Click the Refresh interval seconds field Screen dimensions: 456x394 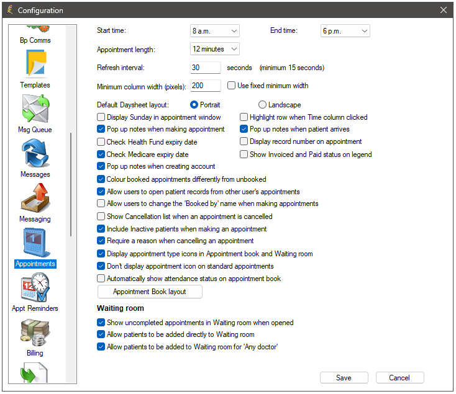pyautogui.click(x=206, y=68)
